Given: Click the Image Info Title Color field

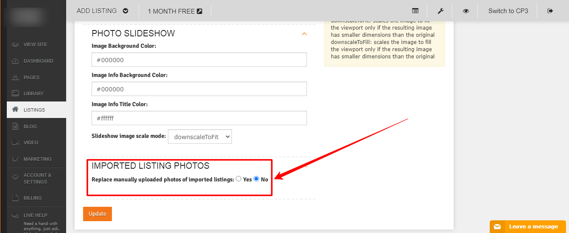Looking at the screenshot, I should tap(199, 118).
